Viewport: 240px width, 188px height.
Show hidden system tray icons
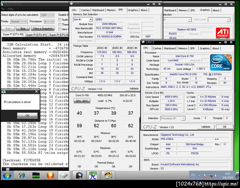click(x=200, y=176)
